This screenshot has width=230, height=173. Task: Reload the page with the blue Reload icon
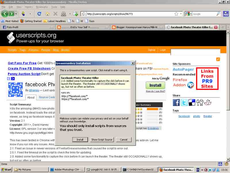[x=39, y=14]
